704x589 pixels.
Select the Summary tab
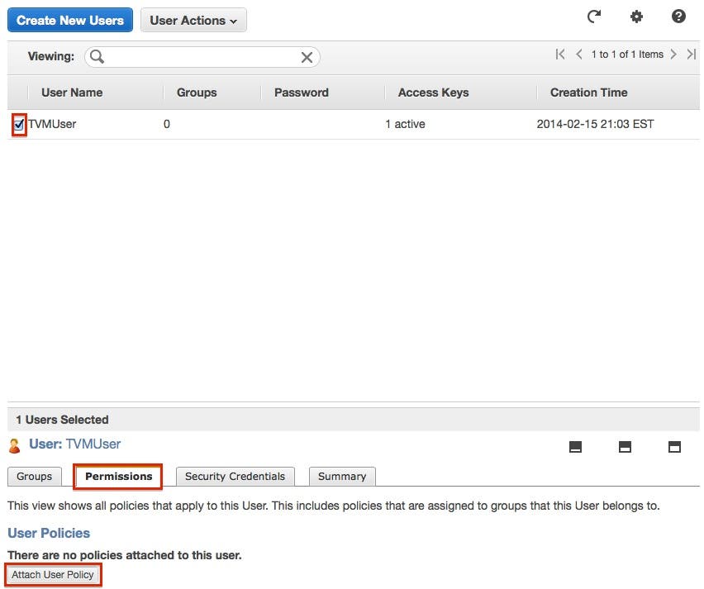click(x=342, y=477)
